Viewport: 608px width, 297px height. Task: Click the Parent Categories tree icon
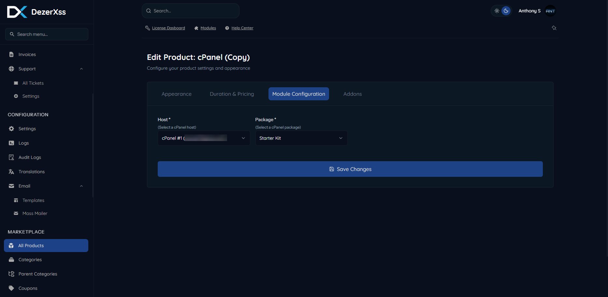click(11, 274)
